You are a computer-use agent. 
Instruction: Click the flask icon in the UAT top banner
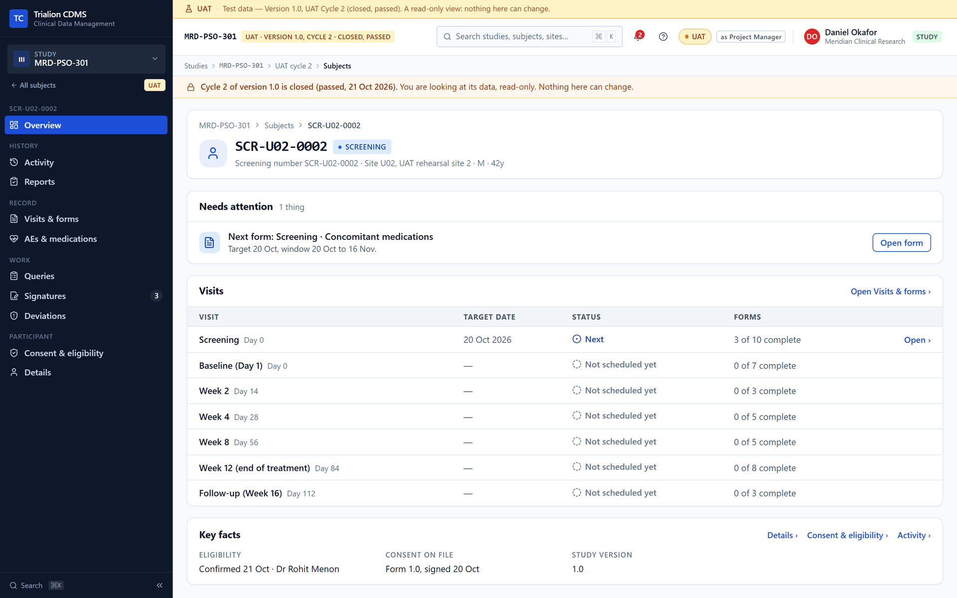click(188, 8)
